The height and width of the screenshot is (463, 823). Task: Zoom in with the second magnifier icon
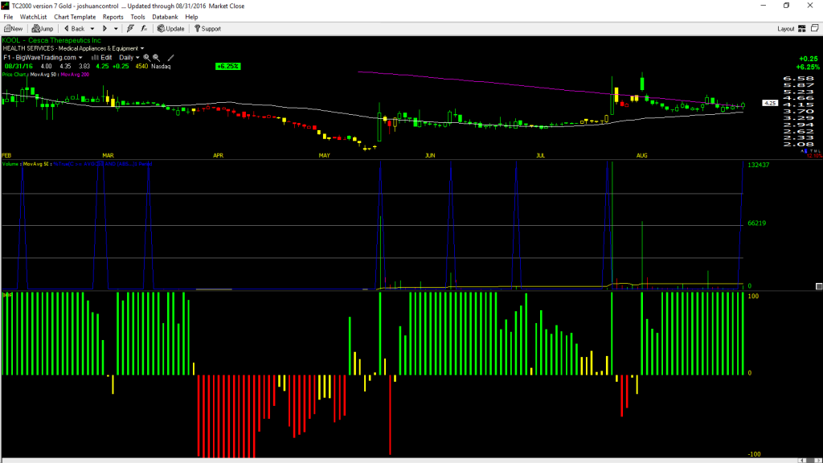click(156, 58)
